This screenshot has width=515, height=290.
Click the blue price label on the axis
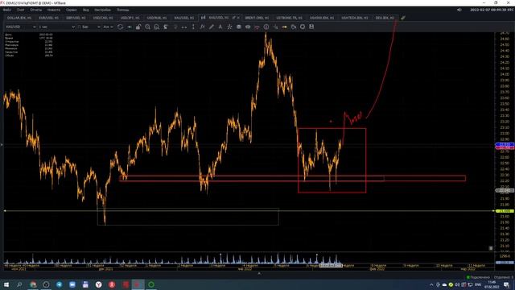505,145
